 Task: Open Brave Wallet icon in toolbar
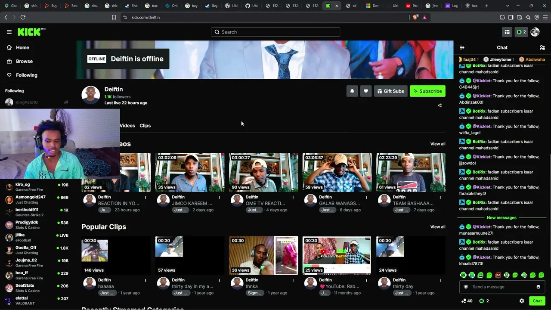coord(520,17)
